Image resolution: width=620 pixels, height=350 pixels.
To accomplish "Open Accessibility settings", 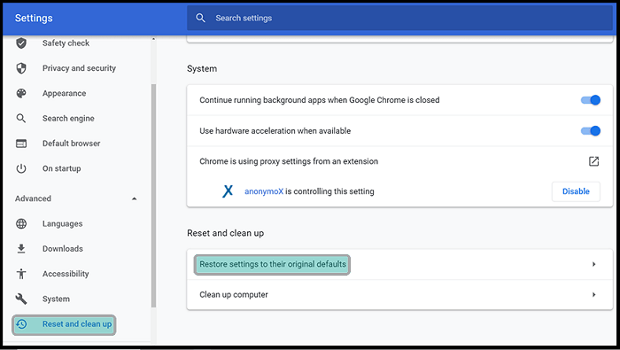I will 66,274.
